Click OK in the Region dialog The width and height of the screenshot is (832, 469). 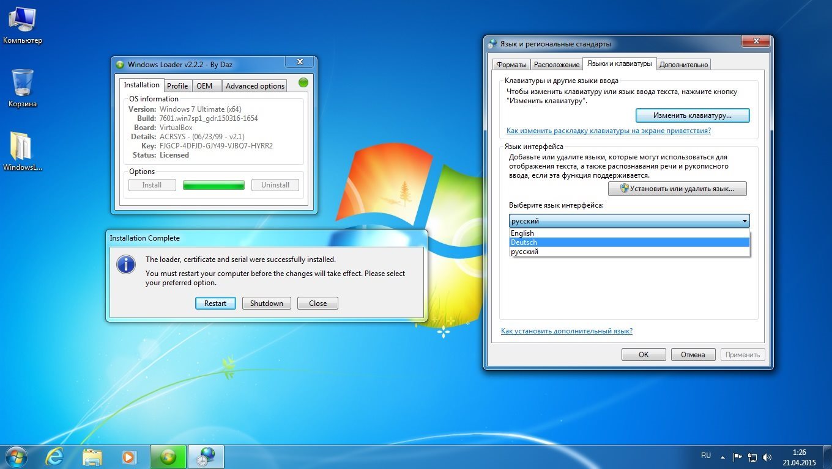click(x=644, y=355)
